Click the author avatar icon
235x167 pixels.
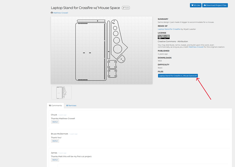click(x=52, y=13)
